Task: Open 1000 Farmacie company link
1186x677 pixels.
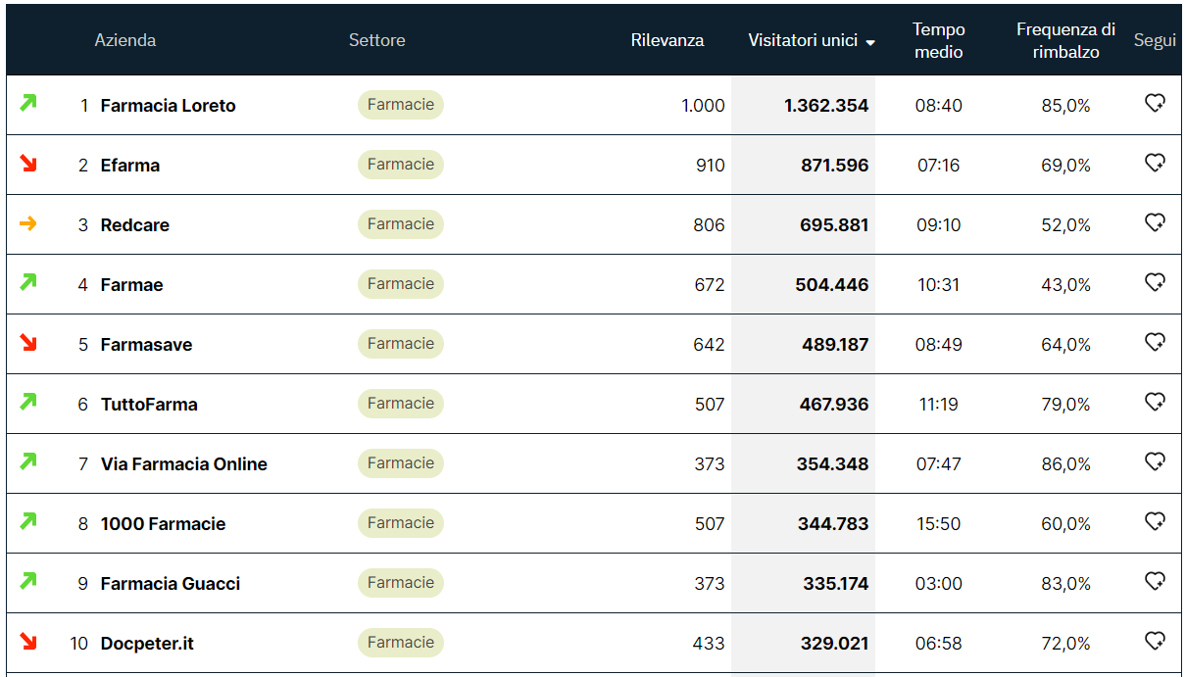Action: [164, 524]
